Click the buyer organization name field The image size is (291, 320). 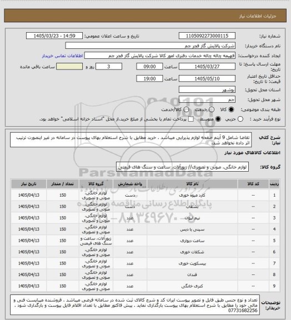[150, 46]
